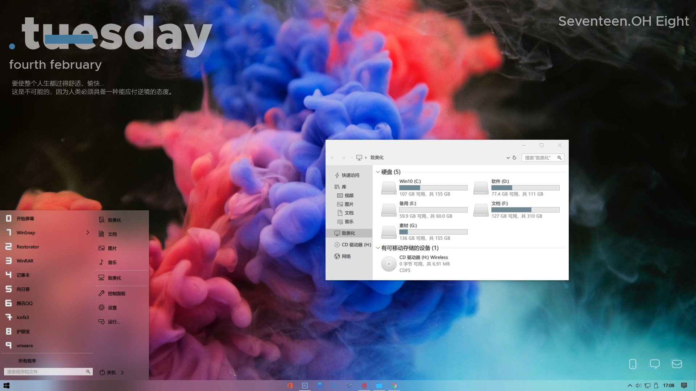Viewport: 696px width, 391px height.
Task: Open volume control in the system tray
Action: [638, 386]
